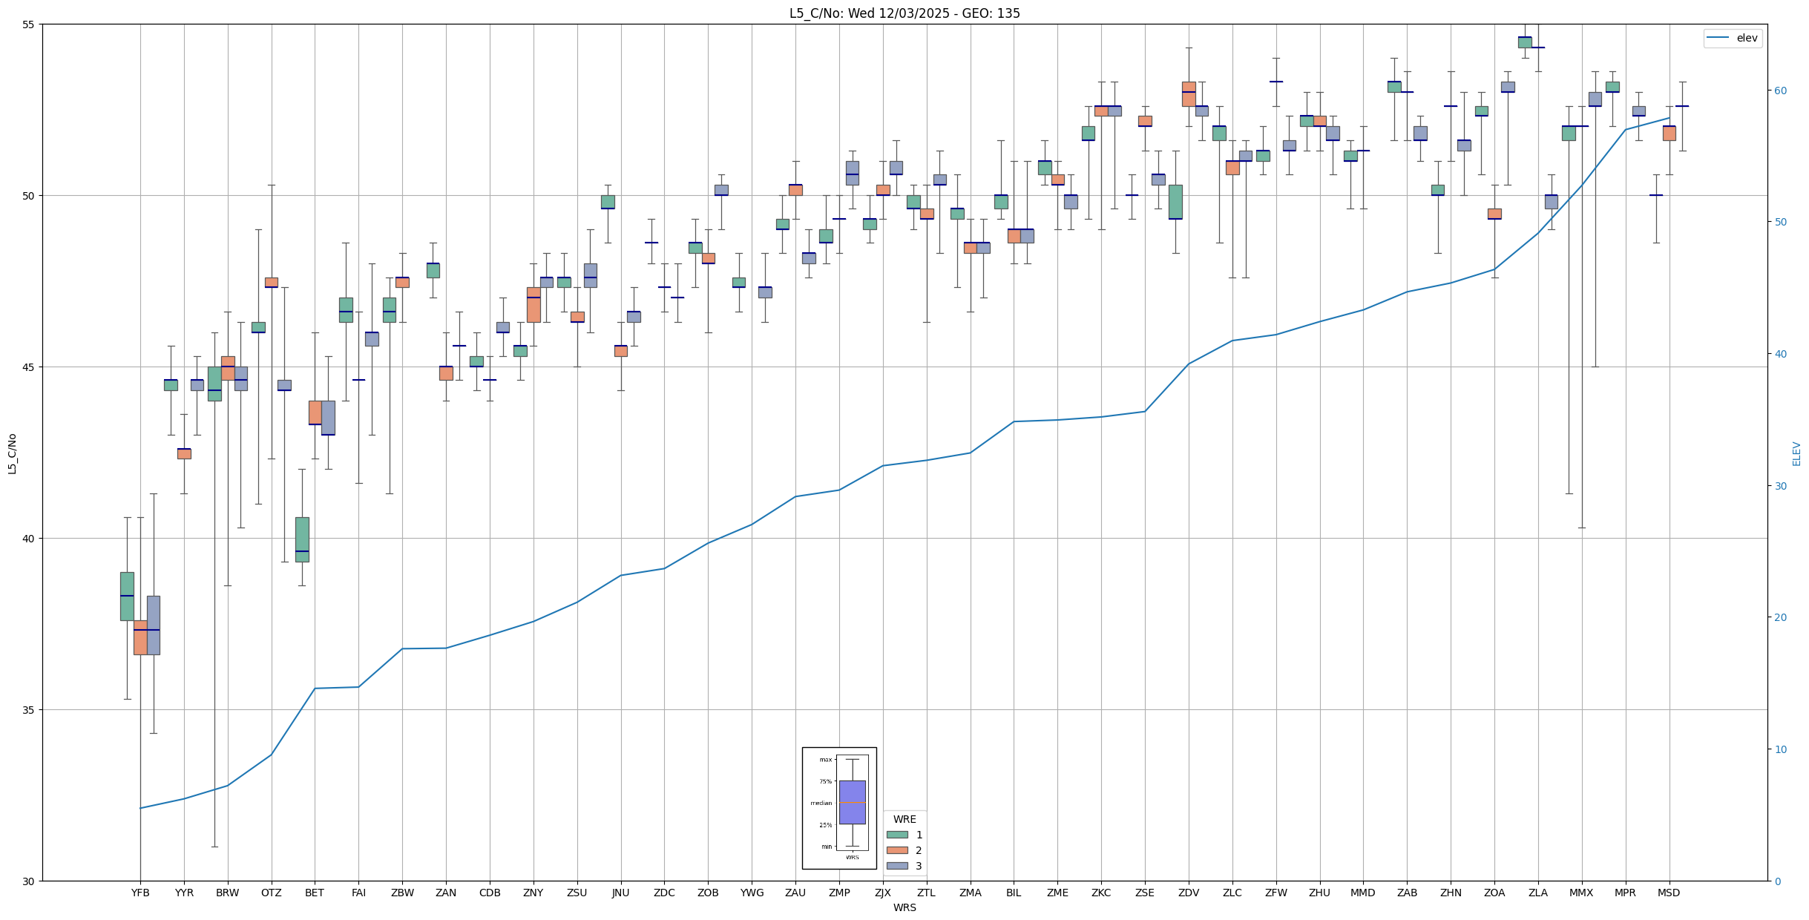Click the ZDV station label
The height and width of the screenshot is (920, 1809).
[x=1189, y=893]
